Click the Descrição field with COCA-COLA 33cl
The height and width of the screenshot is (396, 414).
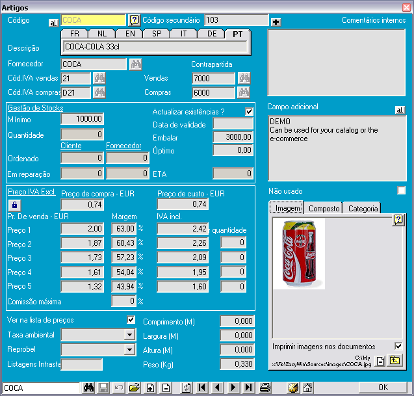click(155, 47)
